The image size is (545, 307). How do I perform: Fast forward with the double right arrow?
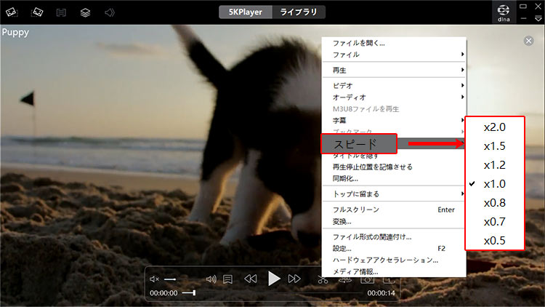click(294, 279)
